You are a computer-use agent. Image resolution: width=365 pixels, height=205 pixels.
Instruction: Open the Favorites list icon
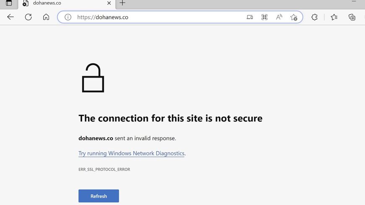[334, 17]
